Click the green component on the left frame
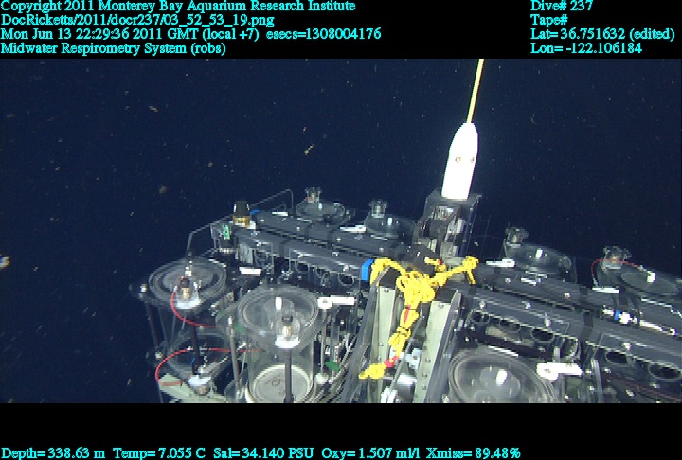 click(x=225, y=233)
